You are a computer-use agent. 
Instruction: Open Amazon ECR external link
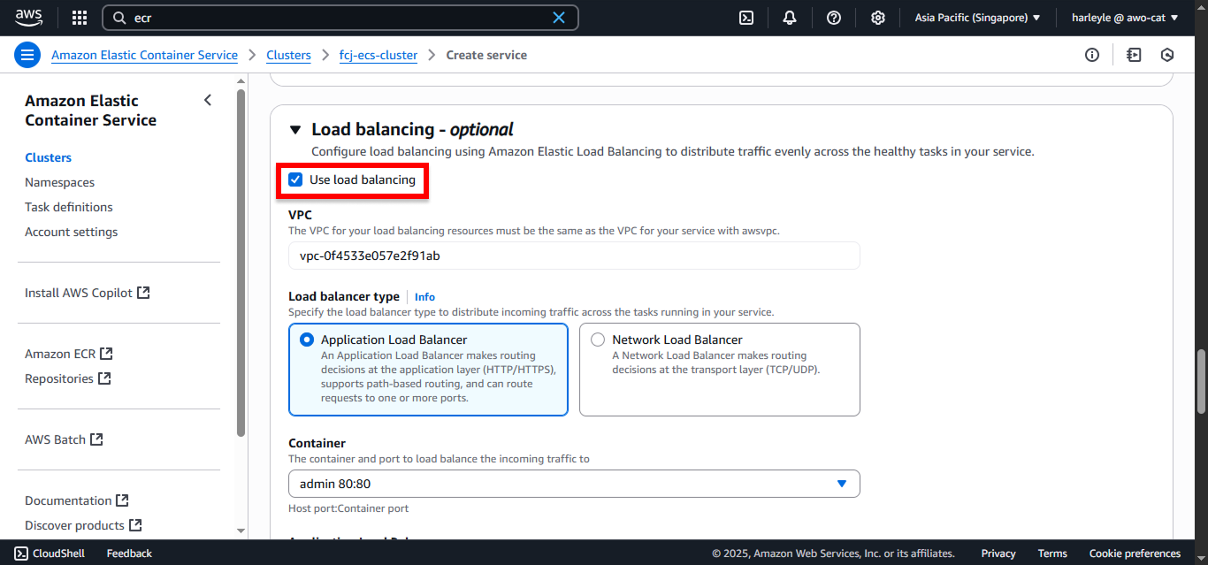(x=69, y=354)
